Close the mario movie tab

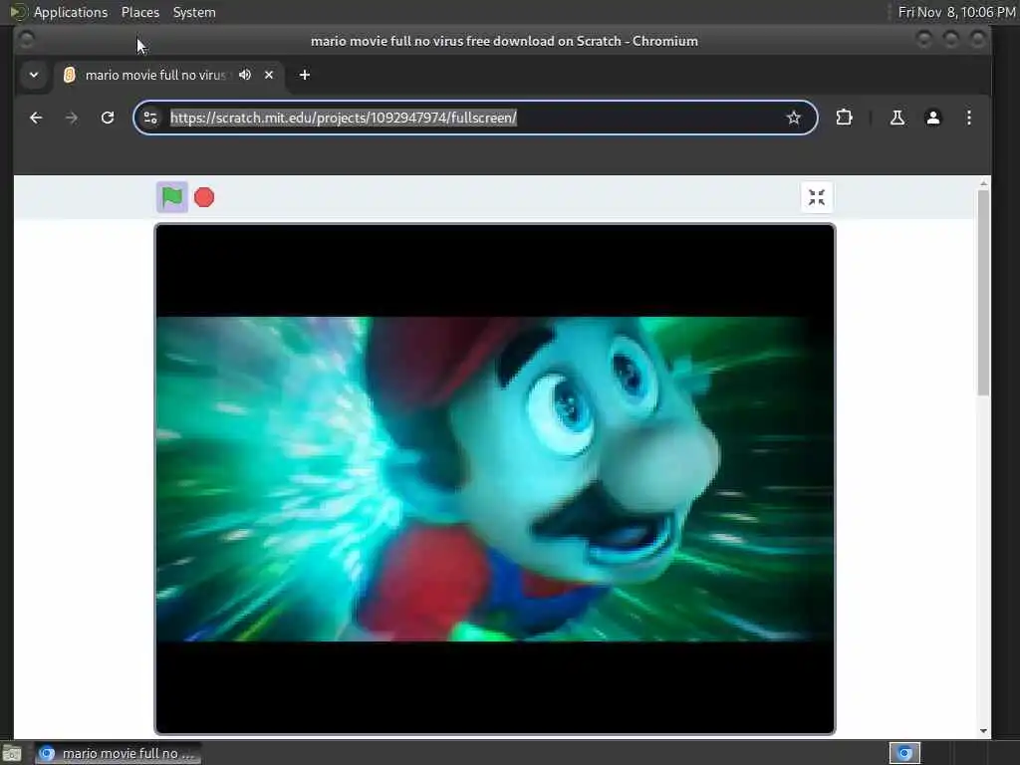[x=269, y=75]
